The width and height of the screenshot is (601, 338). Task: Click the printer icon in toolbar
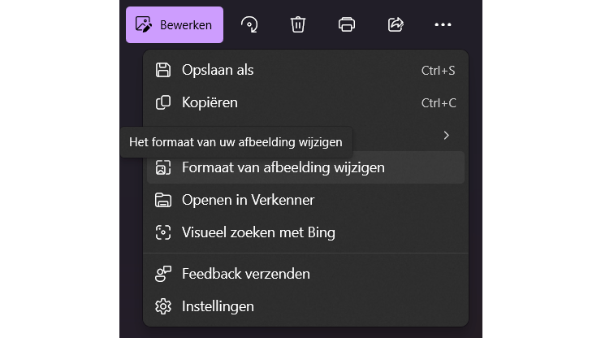[x=347, y=24]
